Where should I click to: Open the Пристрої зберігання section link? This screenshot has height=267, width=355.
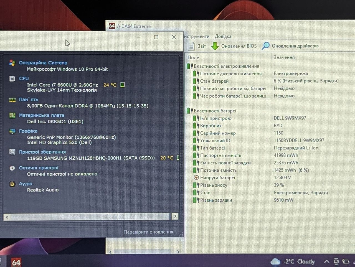(42, 152)
